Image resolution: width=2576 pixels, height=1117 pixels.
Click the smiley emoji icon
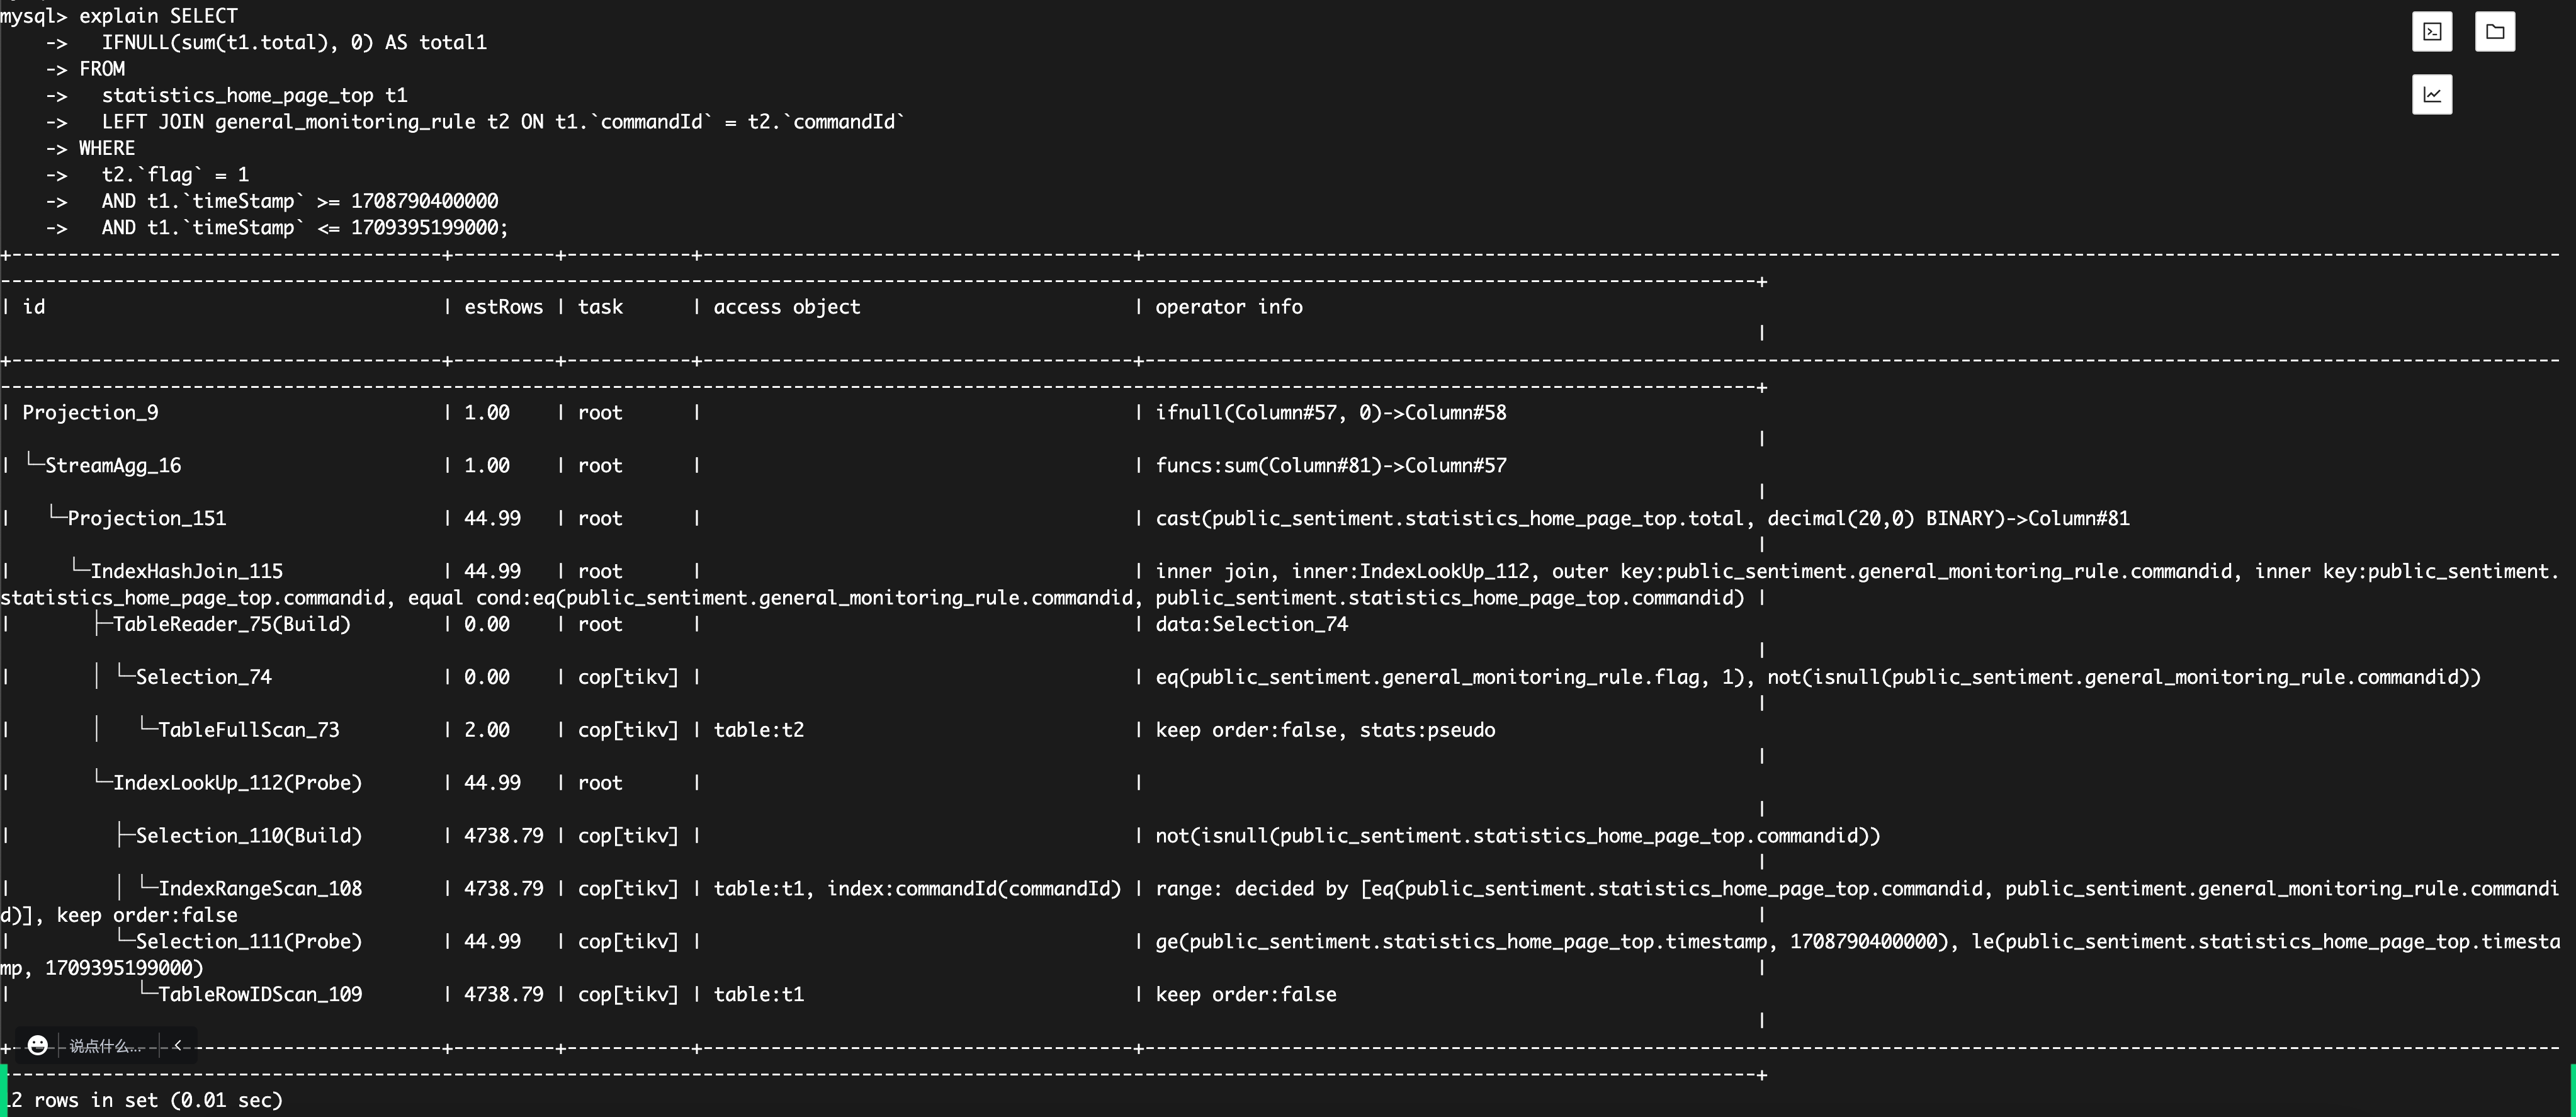[x=38, y=1045]
